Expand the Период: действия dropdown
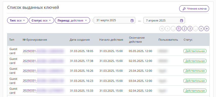The image size is (216, 97). (72, 20)
